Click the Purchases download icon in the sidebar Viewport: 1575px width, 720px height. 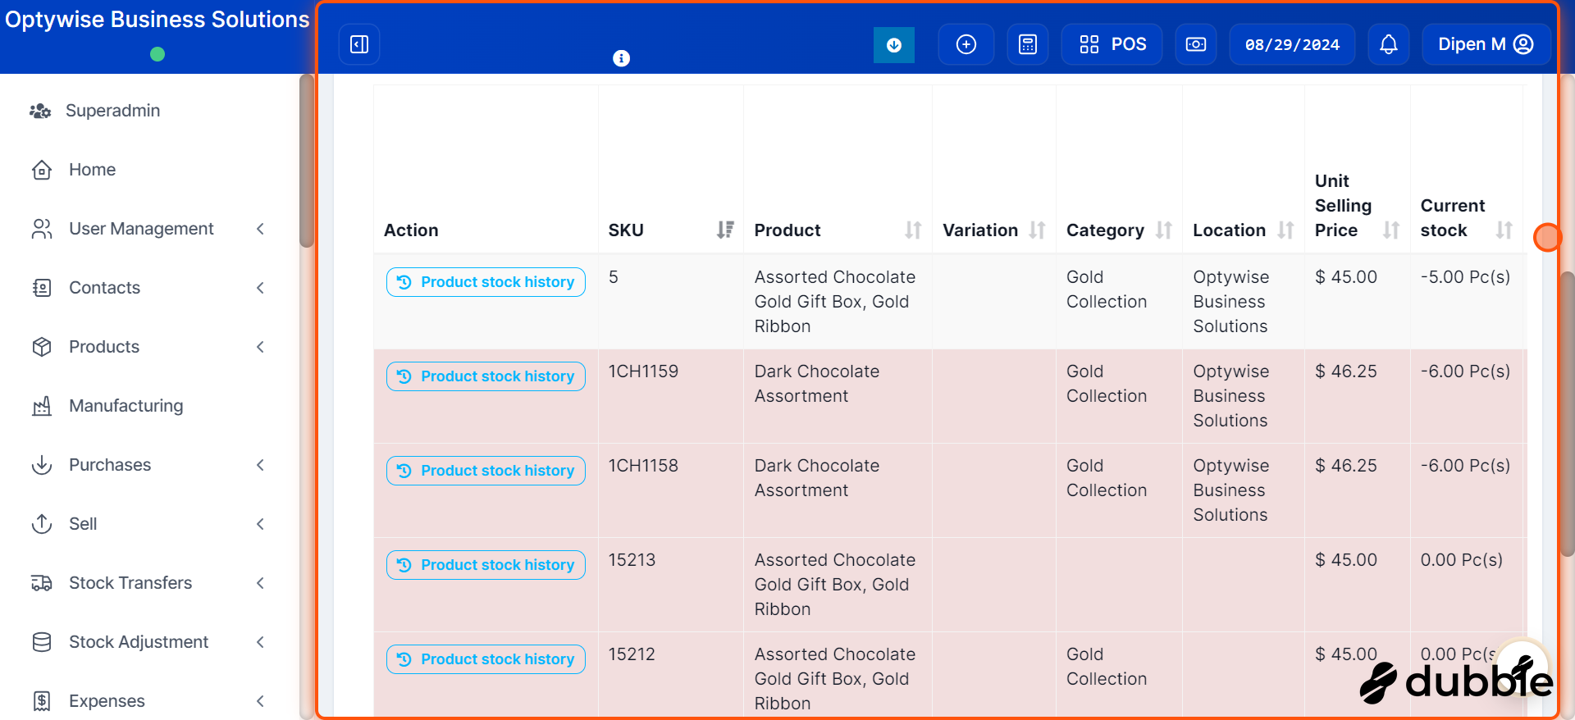coord(42,465)
